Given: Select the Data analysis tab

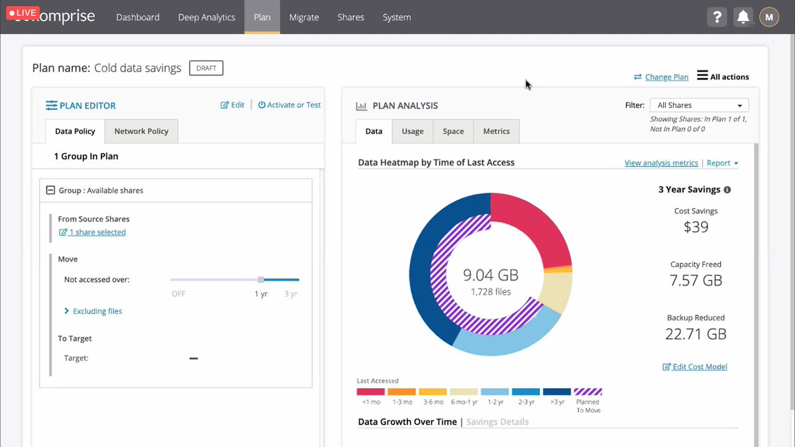Looking at the screenshot, I should tap(374, 131).
